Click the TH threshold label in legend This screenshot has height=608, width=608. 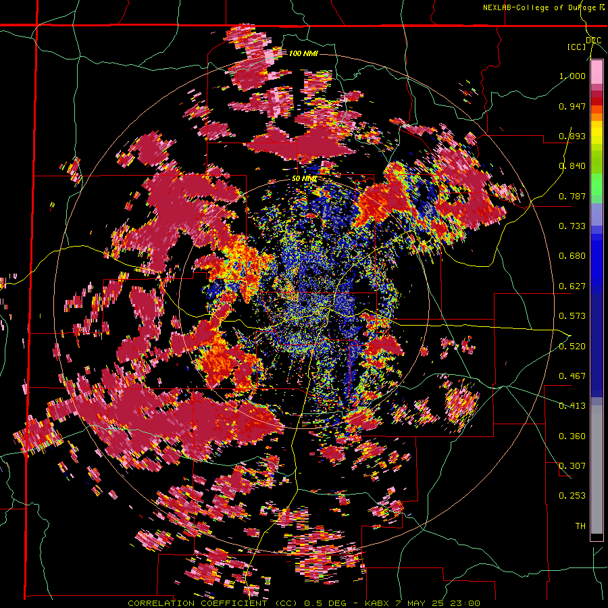coord(580,526)
